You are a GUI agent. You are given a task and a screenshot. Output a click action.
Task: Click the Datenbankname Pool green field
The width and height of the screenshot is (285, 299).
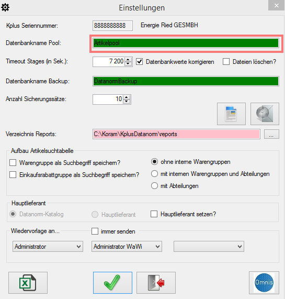(186, 43)
